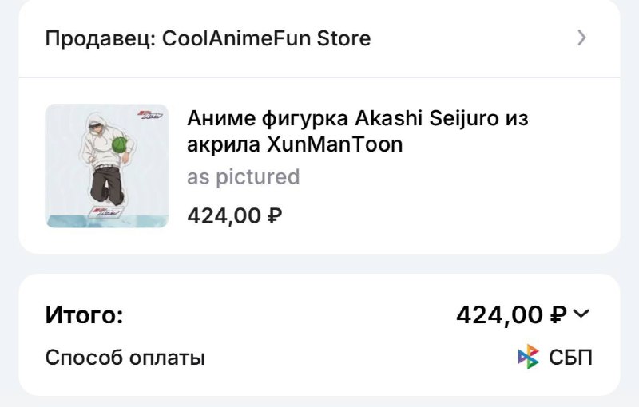Expand the total price breakdown chevron

(x=581, y=314)
